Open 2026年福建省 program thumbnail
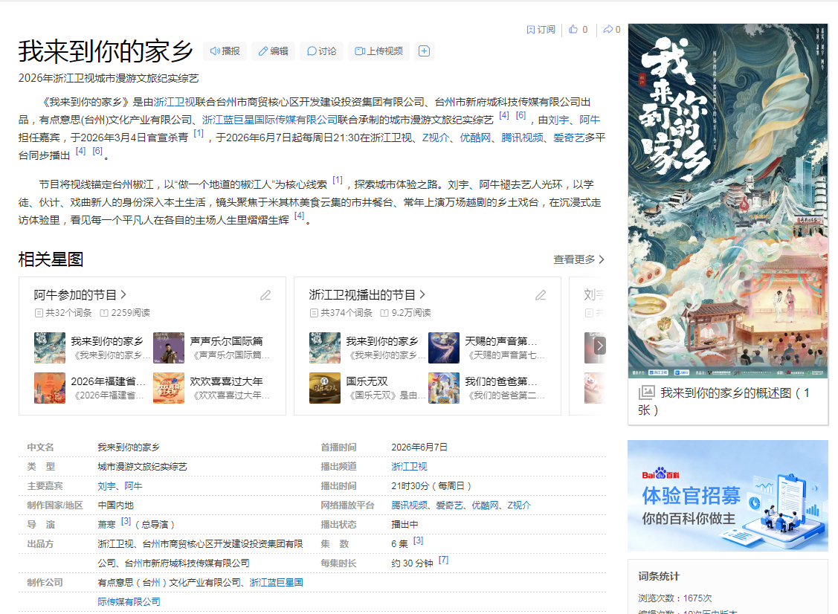This screenshot has width=838, height=614. [x=50, y=388]
